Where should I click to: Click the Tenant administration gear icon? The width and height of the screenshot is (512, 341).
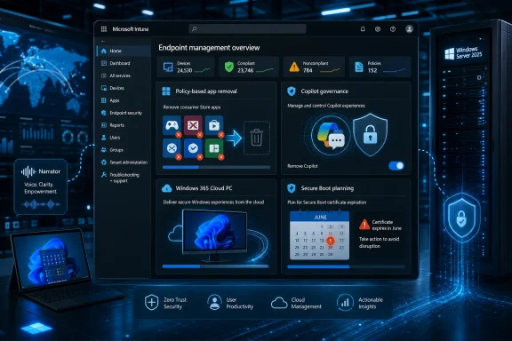coord(104,163)
